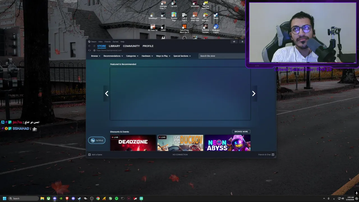Open the Games menu in Steam
The image size is (359, 202).
116,42
